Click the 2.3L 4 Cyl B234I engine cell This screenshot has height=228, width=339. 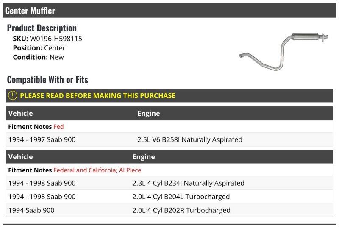tap(188, 183)
